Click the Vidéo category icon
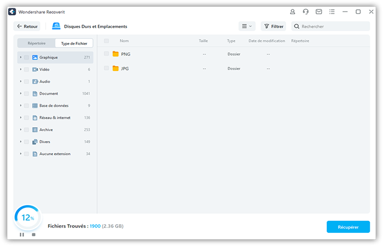383x246 pixels. 35,69
